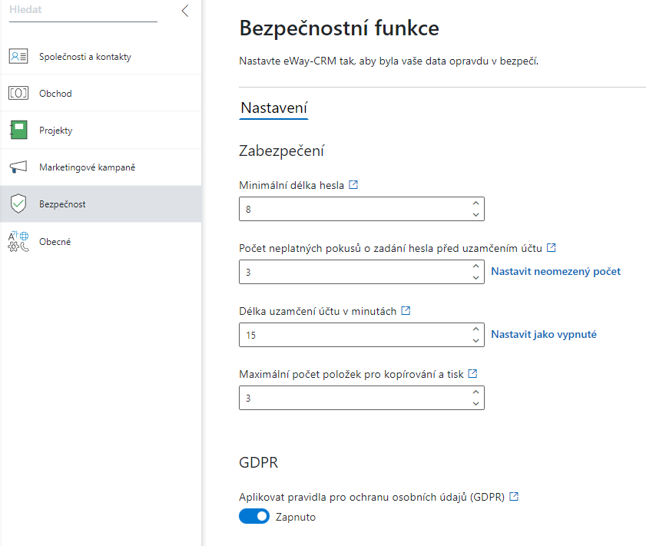Switch to the Nastavení tab
Image resolution: width=646 pixels, height=546 pixels.
274,108
